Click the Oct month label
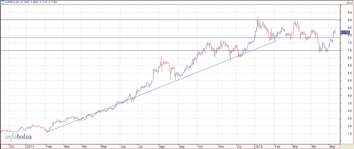 (x=200, y=146)
